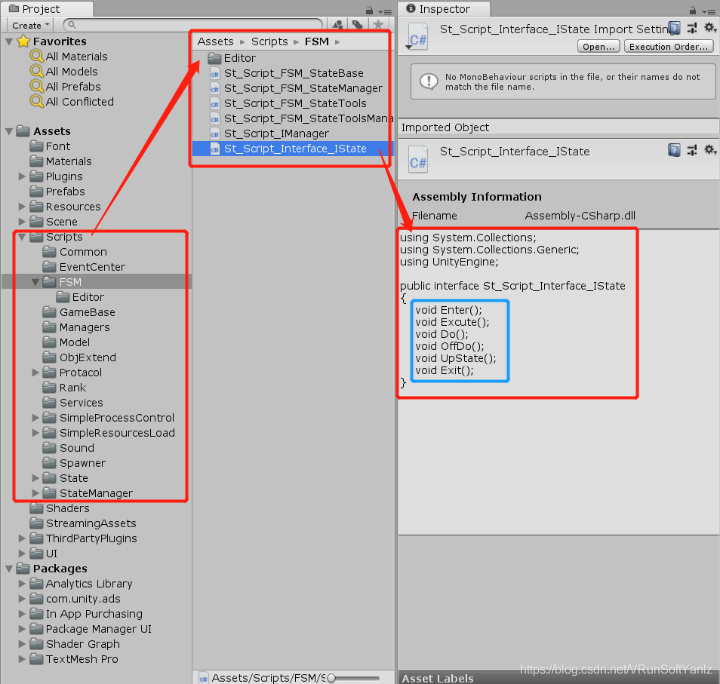
Task: Collapse the Scripts folder
Action: pyautogui.click(x=22, y=237)
